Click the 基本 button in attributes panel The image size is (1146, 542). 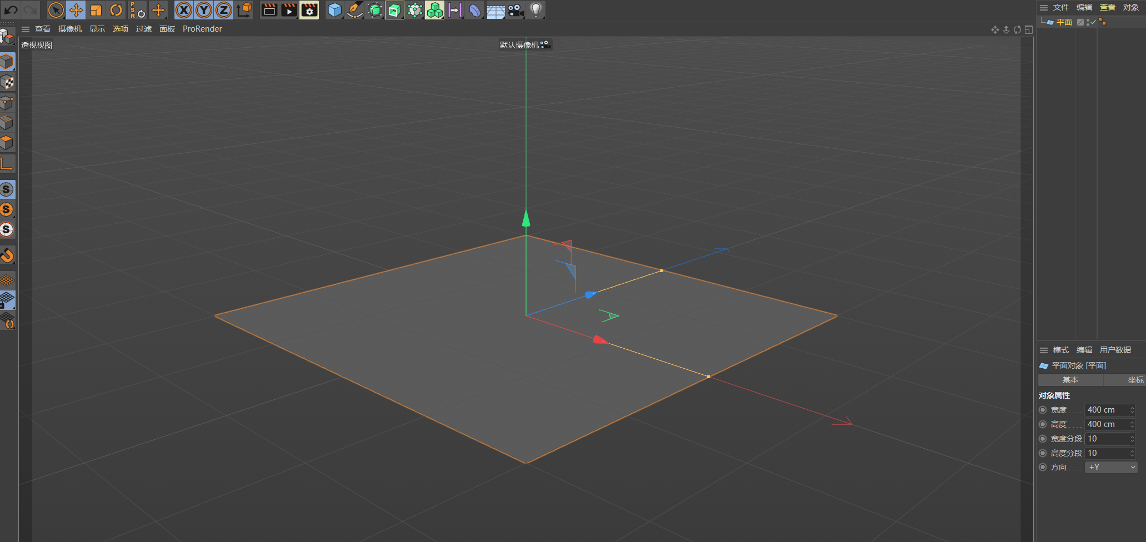pyautogui.click(x=1070, y=379)
